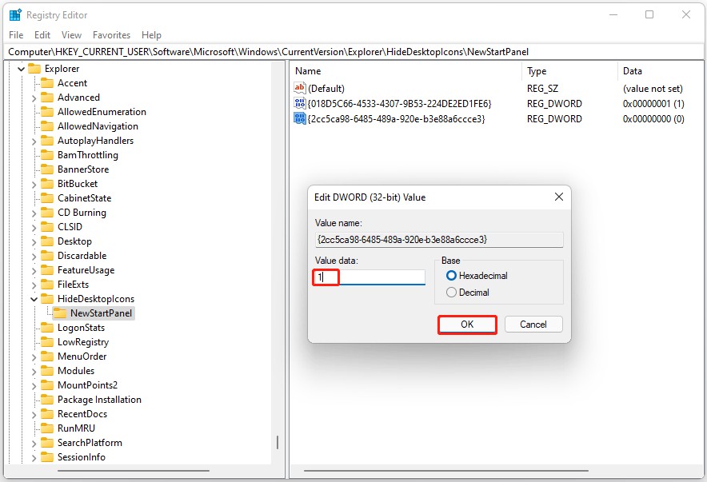
Task: Open the File menu
Action: [x=16, y=34]
